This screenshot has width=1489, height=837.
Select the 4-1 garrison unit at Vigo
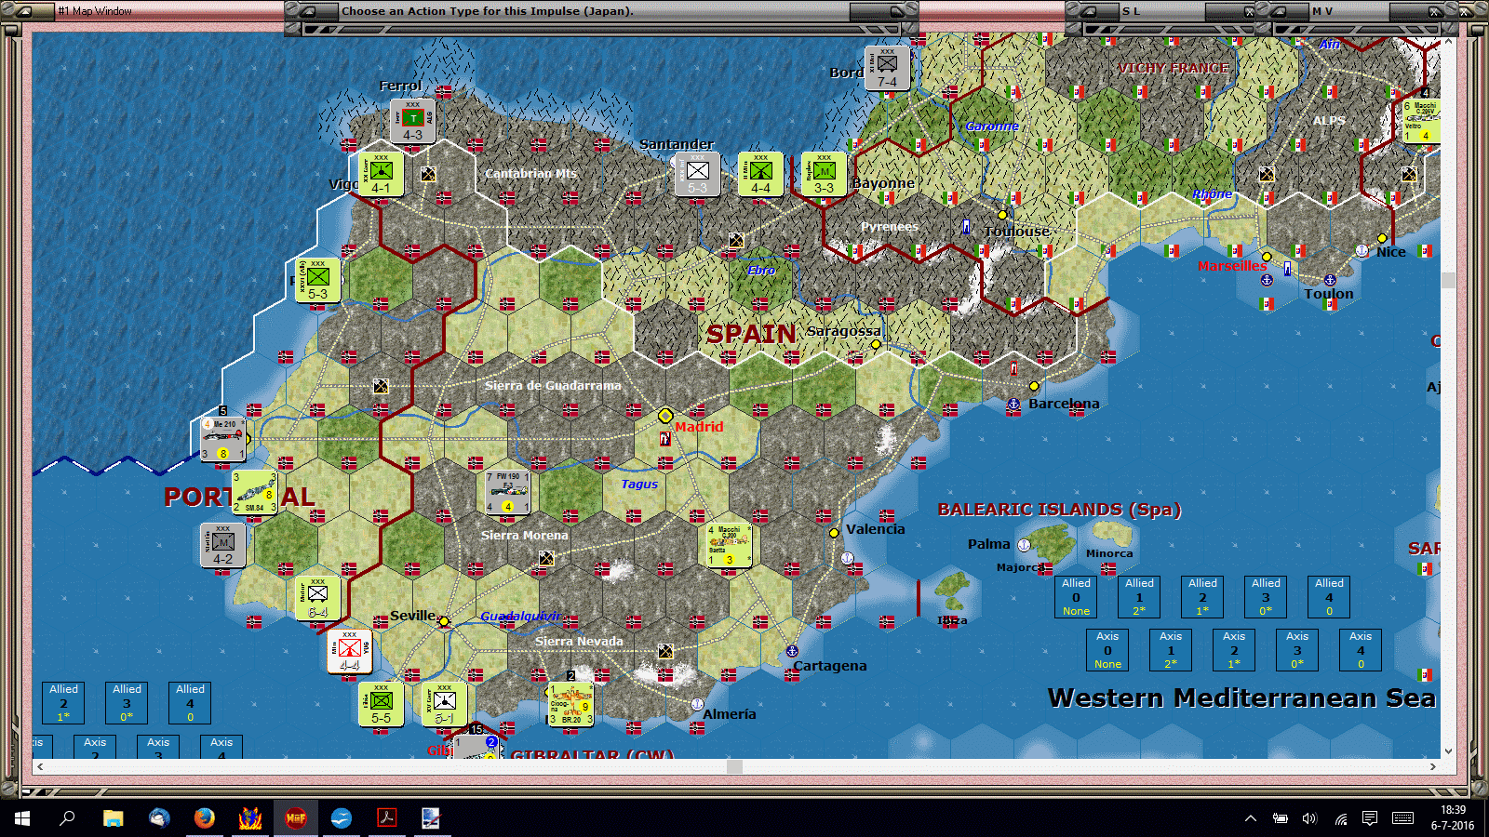tap(381, 174)
